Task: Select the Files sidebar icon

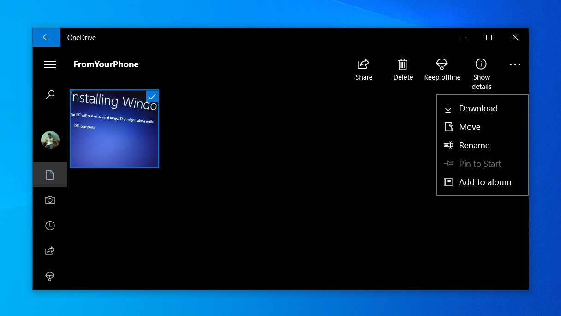Action: coord(50,175)
